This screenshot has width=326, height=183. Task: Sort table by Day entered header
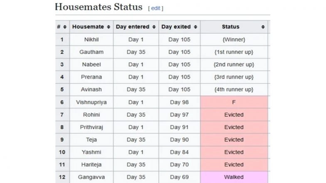point(133,27)
